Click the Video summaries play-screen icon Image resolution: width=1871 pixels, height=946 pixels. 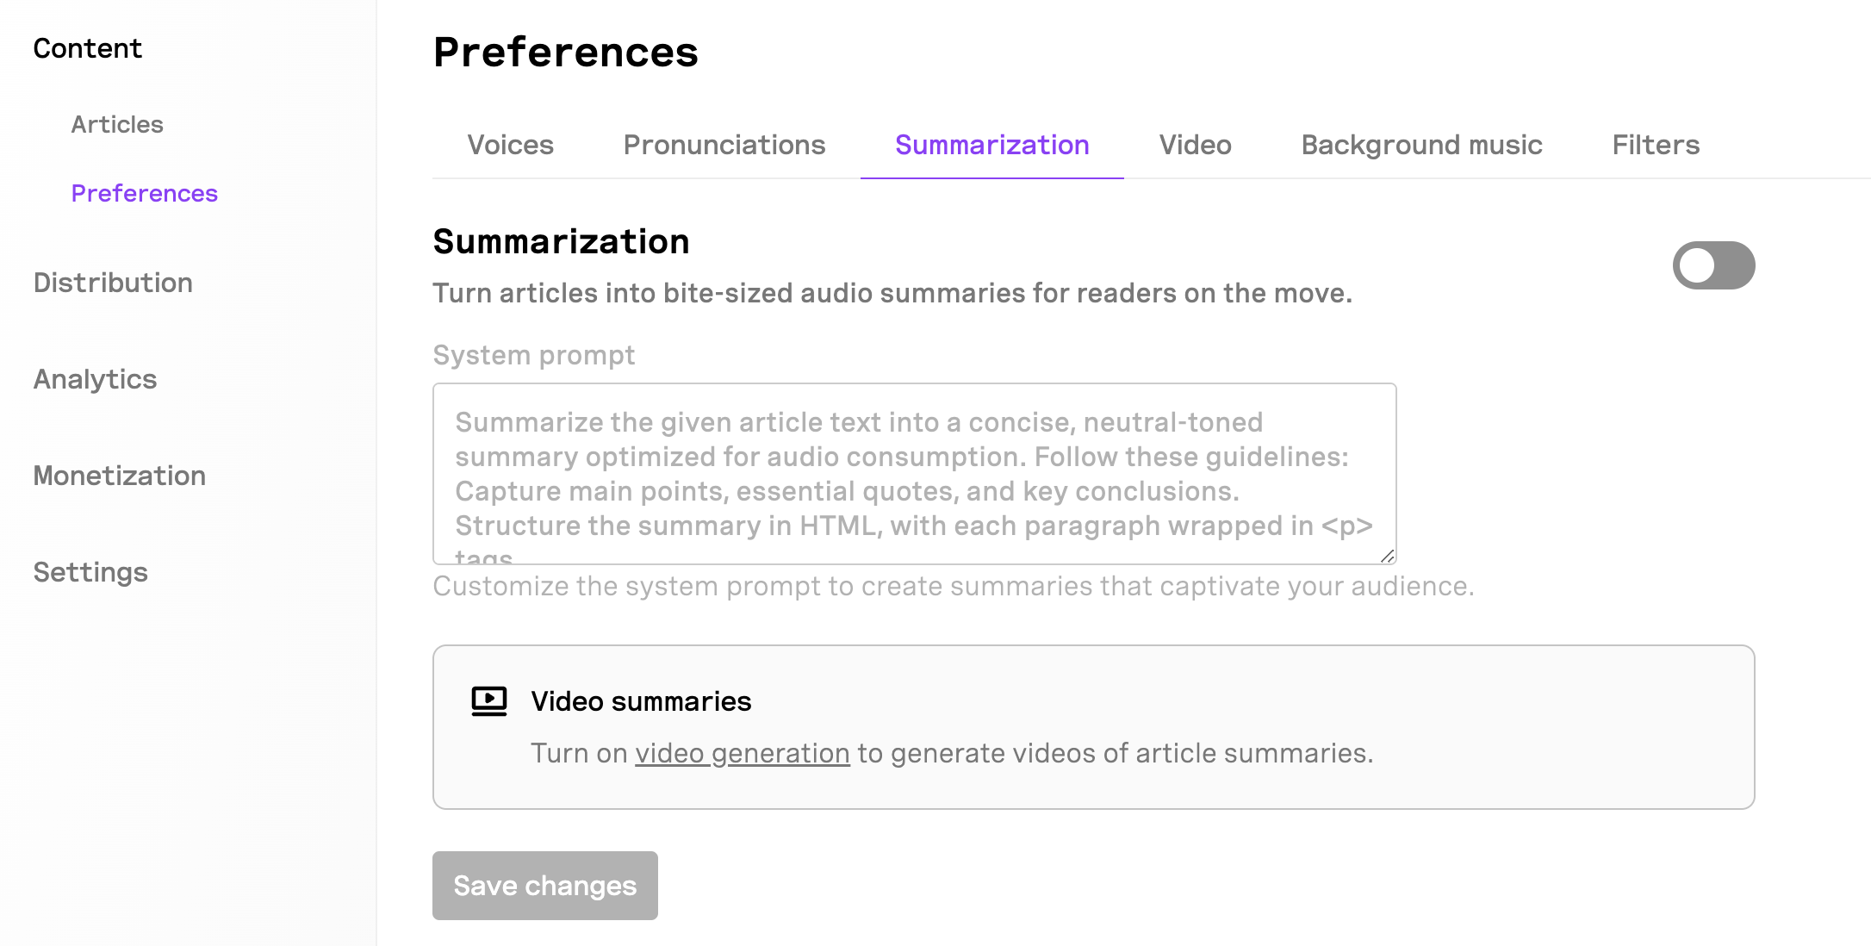pyautogui.click(x=489, y=701)
